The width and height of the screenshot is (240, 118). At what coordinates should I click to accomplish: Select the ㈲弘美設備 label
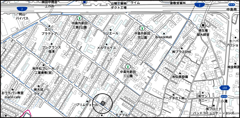[x=180, y=77]
